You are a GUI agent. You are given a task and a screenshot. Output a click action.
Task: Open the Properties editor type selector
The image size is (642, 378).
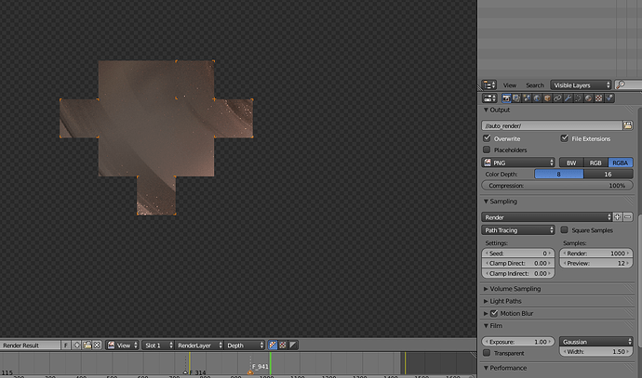pos(488,98)
